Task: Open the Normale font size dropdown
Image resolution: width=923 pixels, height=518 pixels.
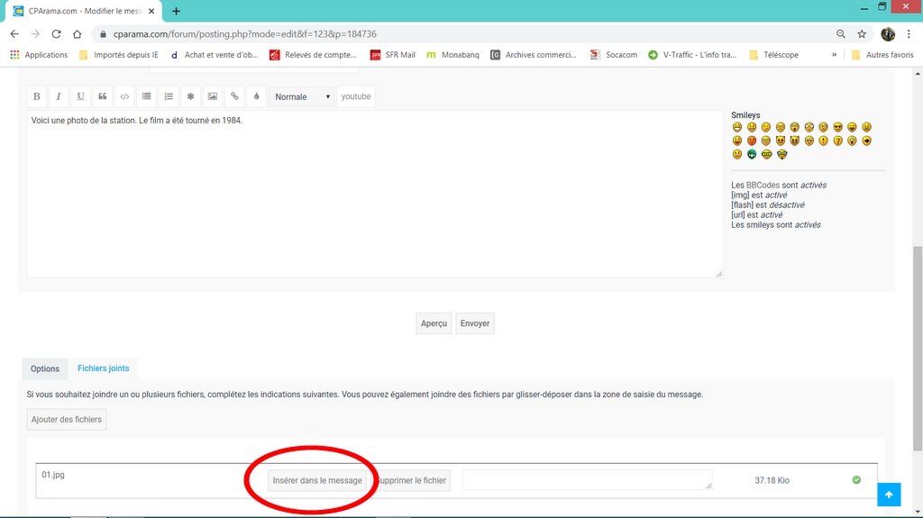Action: click(302, 96)
